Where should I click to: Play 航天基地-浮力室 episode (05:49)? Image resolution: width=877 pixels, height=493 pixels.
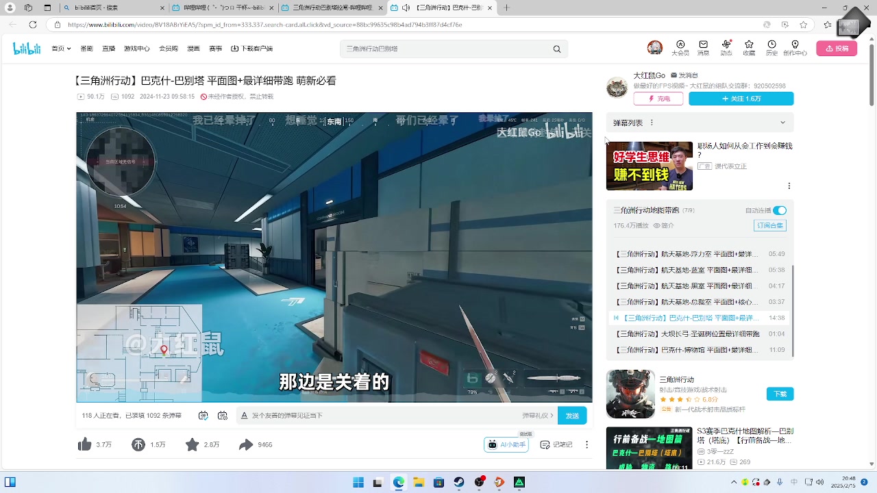(x=700, y=254)
